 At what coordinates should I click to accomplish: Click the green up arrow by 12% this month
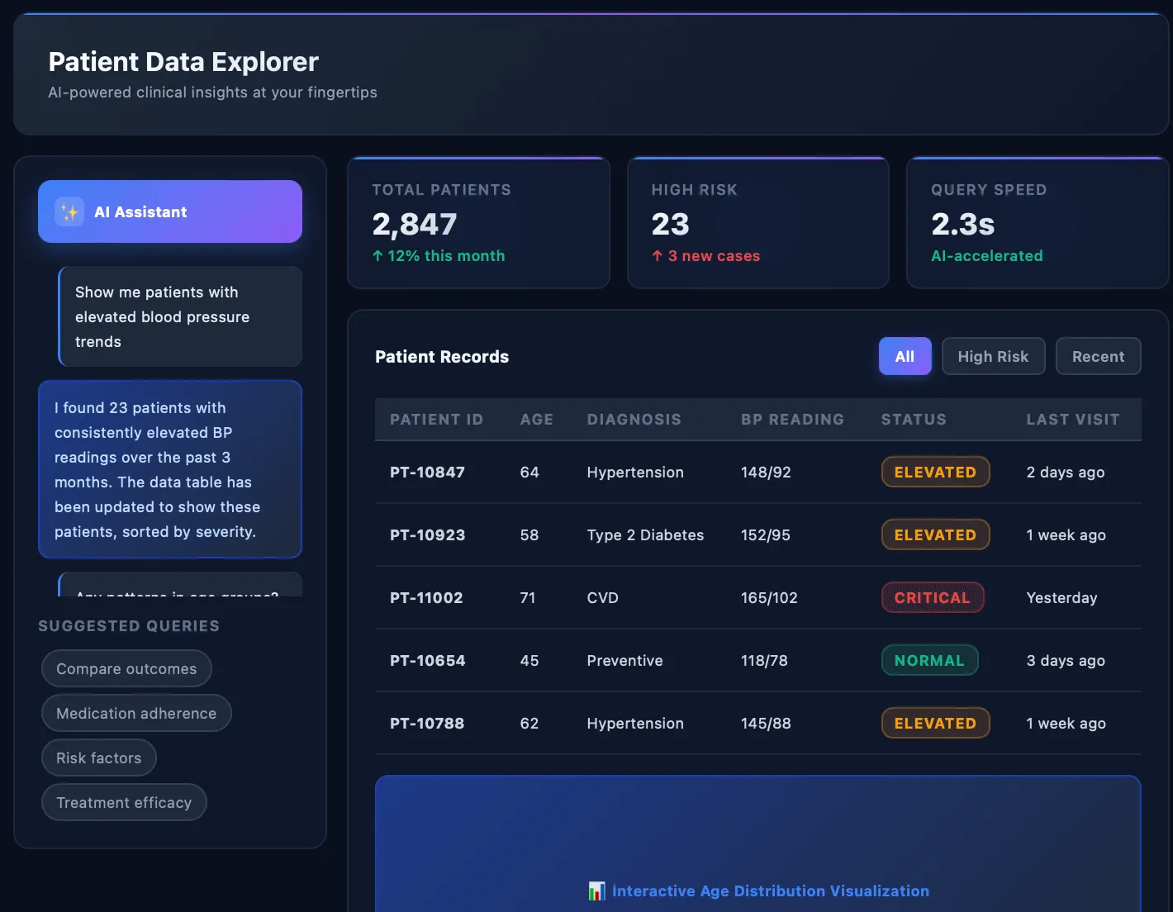click(x=378, y=256)
